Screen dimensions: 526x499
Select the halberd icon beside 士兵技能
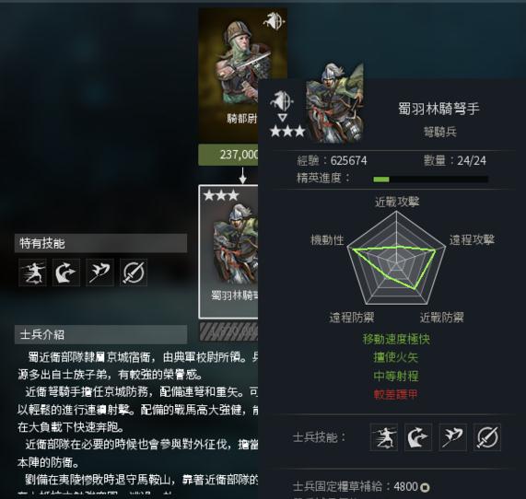453,437
